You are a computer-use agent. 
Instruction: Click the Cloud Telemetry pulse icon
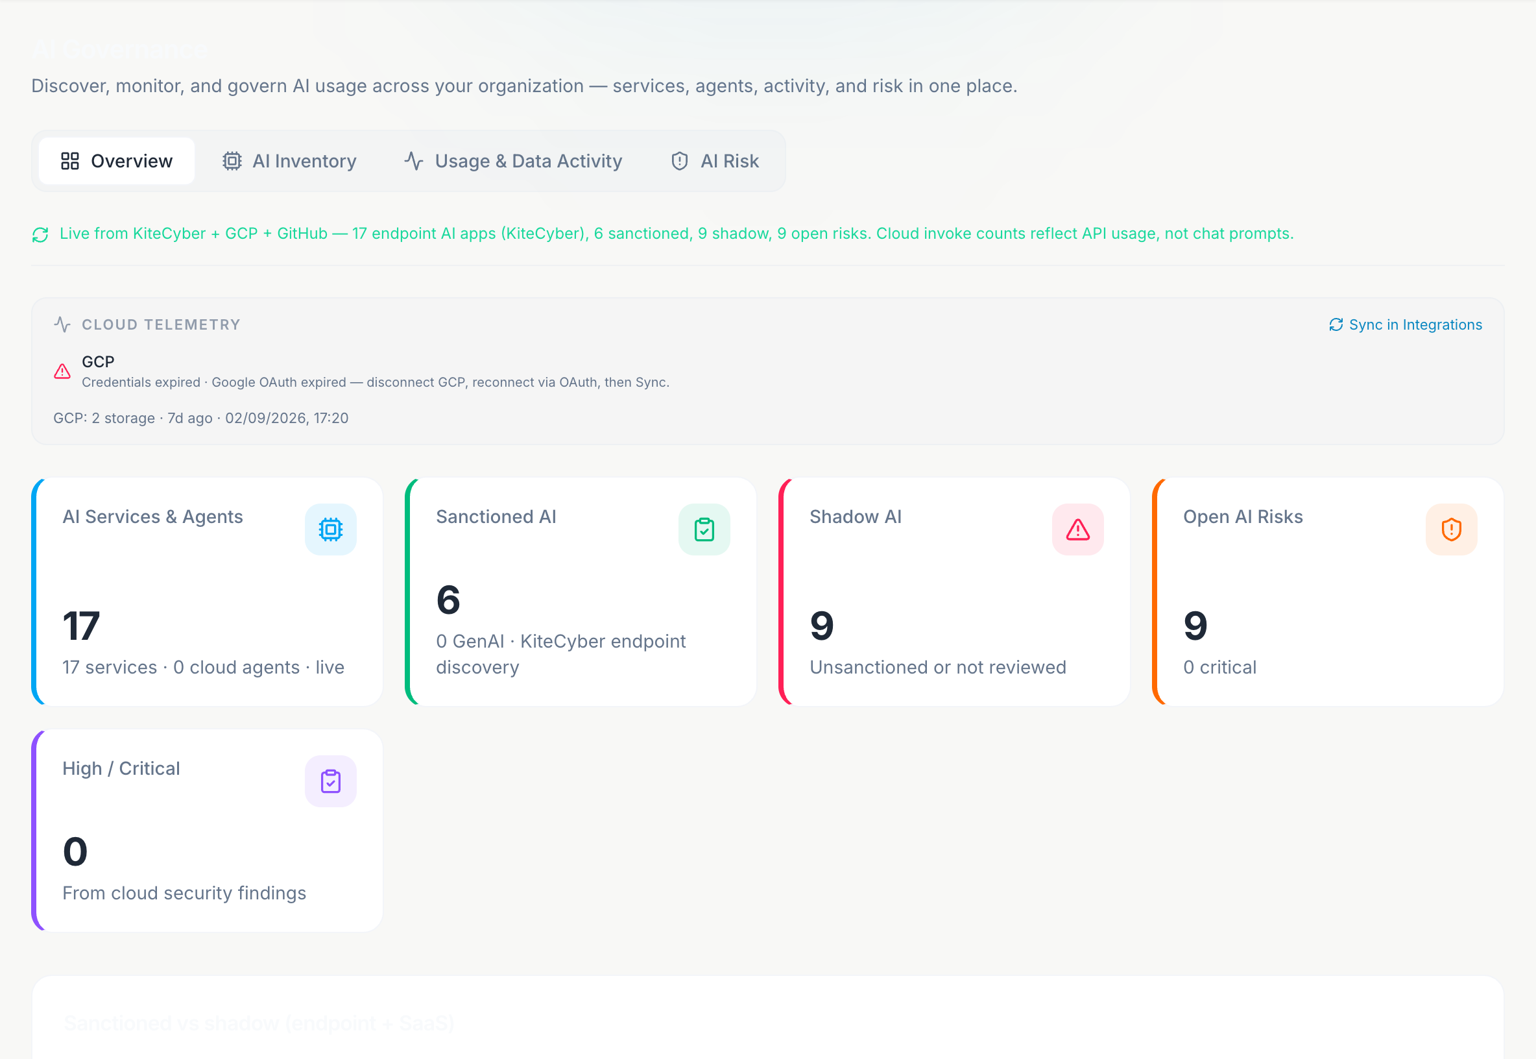point(62,324)
